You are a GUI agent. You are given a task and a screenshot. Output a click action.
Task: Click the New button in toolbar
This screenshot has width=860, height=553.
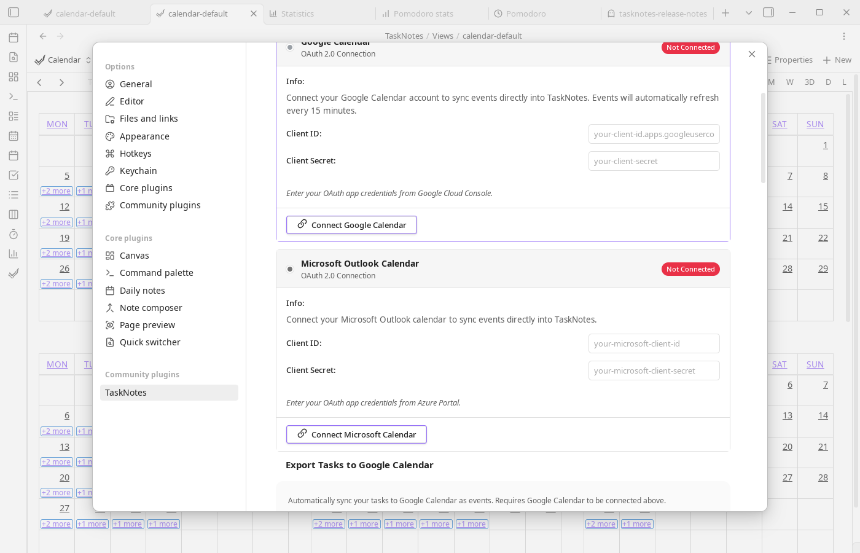point(837,60)
